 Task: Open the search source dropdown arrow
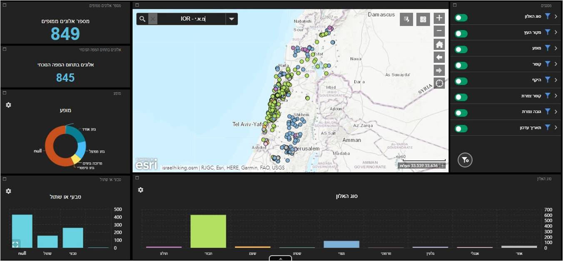point(232,19)
